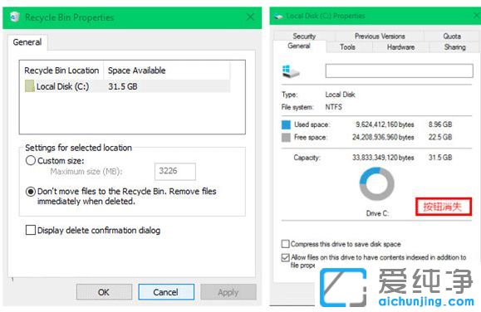This screenshot has width=481, height=312.
Task: Click the Drive C: label under chart
Action: (x=377, y=213)
